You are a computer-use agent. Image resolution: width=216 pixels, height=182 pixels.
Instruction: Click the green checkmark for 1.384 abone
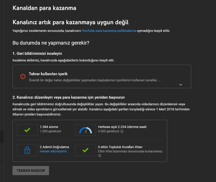click(x=27, y=130)
